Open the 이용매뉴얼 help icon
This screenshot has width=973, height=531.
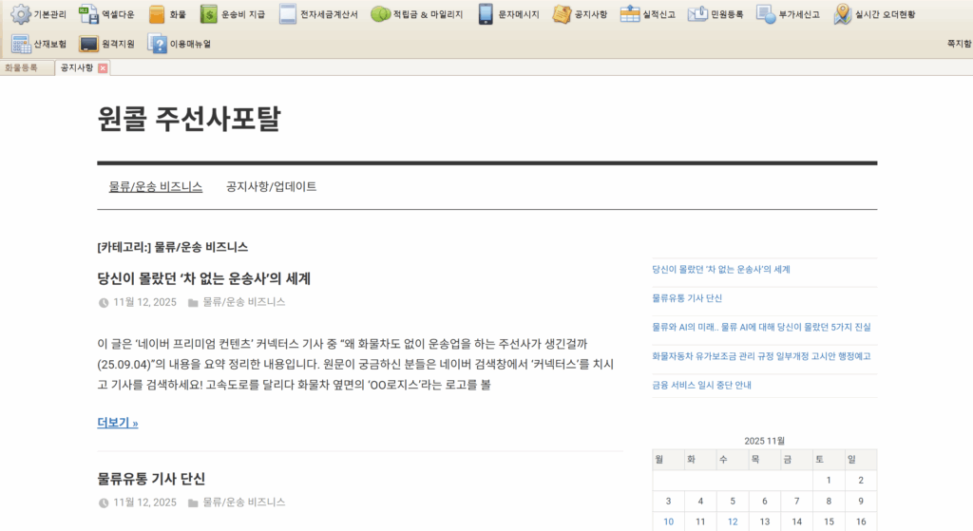click(157, 44)
